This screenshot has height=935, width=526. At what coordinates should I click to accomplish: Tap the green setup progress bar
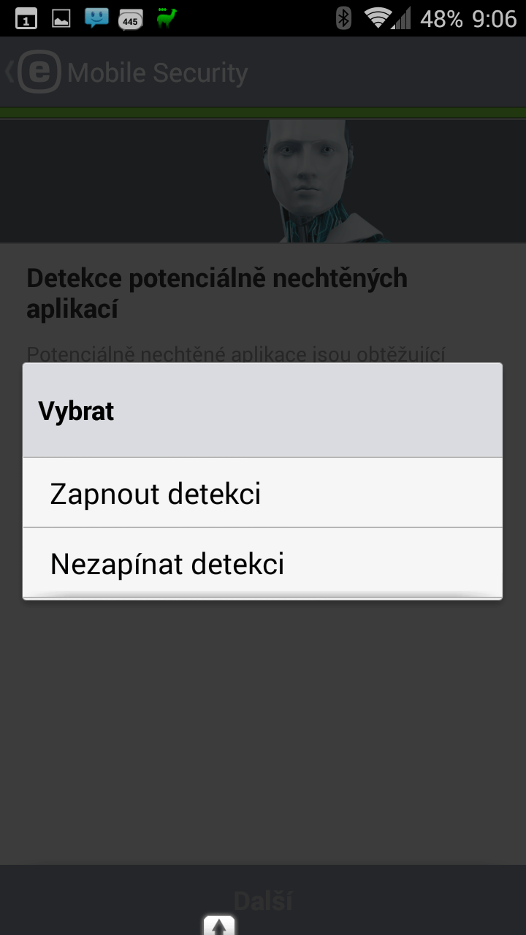(x=263, y=113)
